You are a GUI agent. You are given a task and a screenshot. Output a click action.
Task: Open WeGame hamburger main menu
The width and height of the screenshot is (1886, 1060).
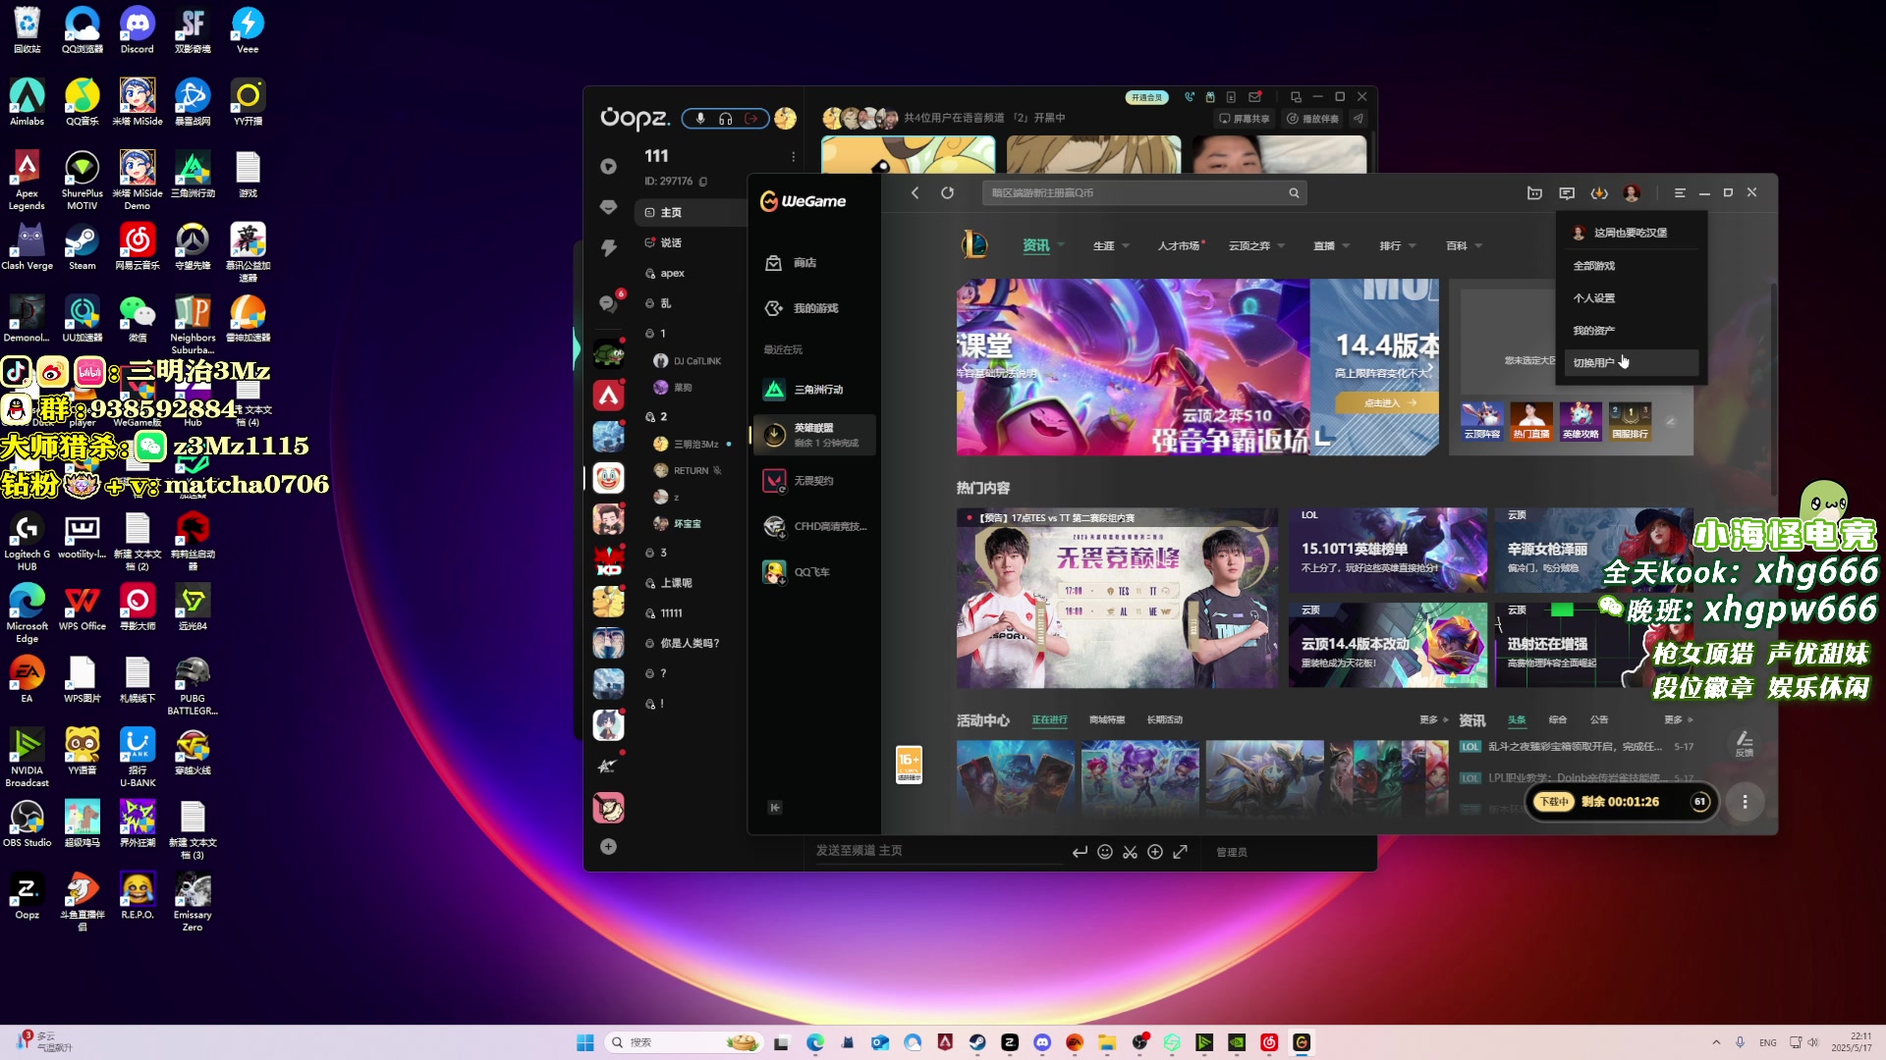pyautogui.click(x=1680, y=193)
